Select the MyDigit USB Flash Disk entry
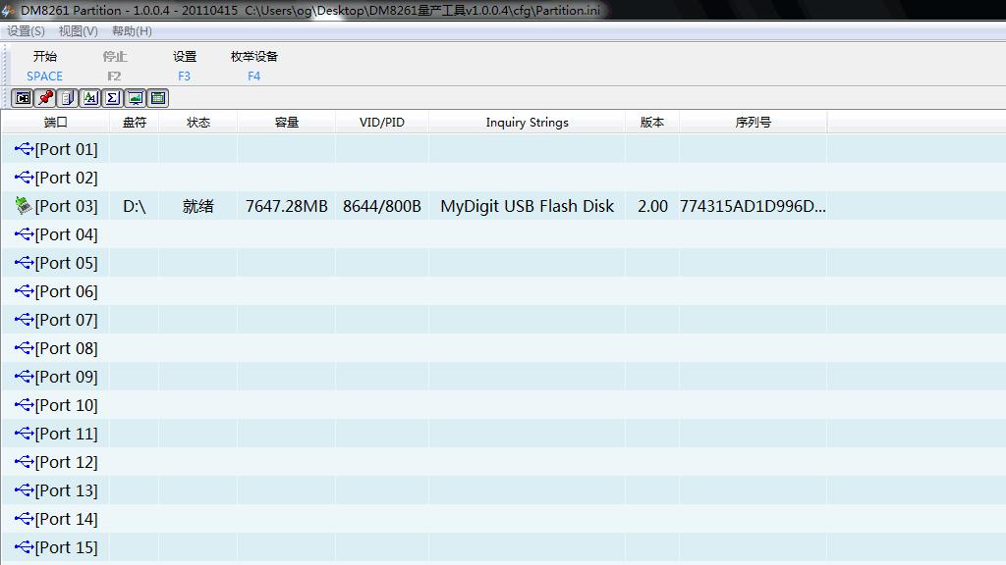The image size is (1006, 565). 527,206
